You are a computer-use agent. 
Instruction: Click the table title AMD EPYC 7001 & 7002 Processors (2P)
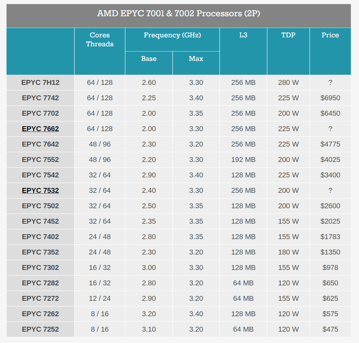click(178, 13)
